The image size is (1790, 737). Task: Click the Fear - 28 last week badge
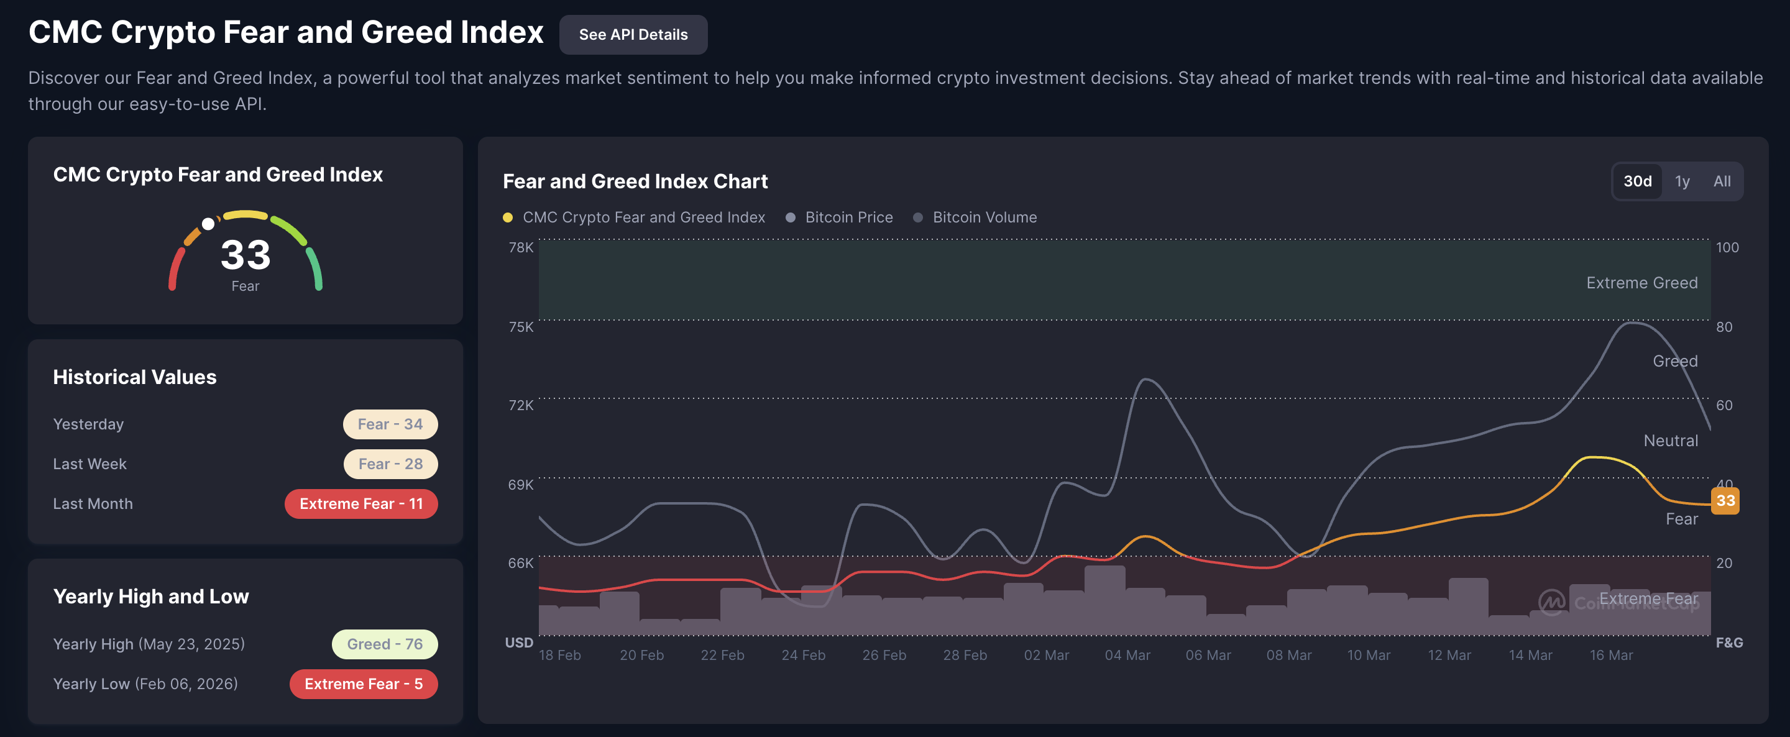(390, 464)
